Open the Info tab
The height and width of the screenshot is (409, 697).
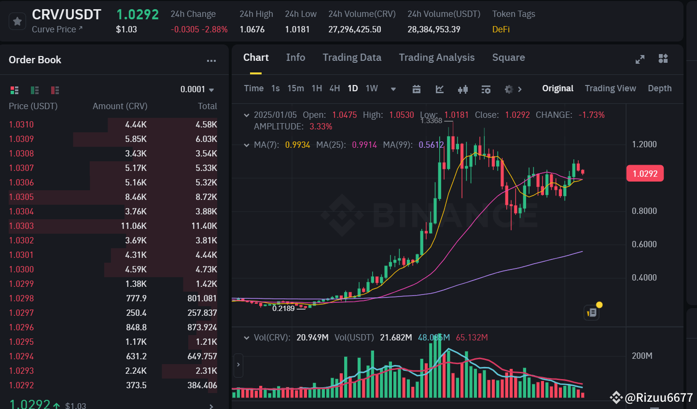(x=295, y=57)
